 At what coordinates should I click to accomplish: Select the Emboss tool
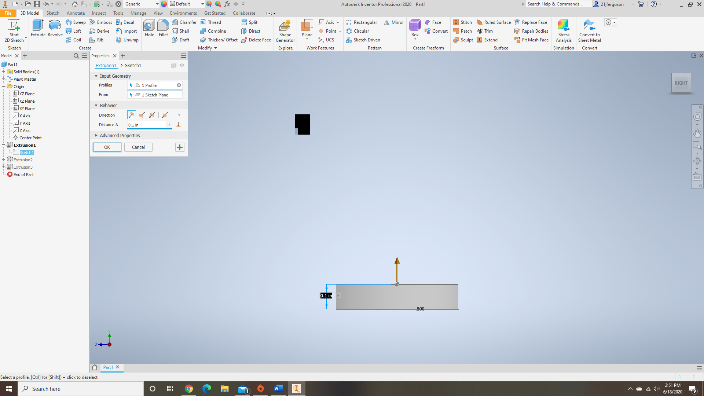101,22
